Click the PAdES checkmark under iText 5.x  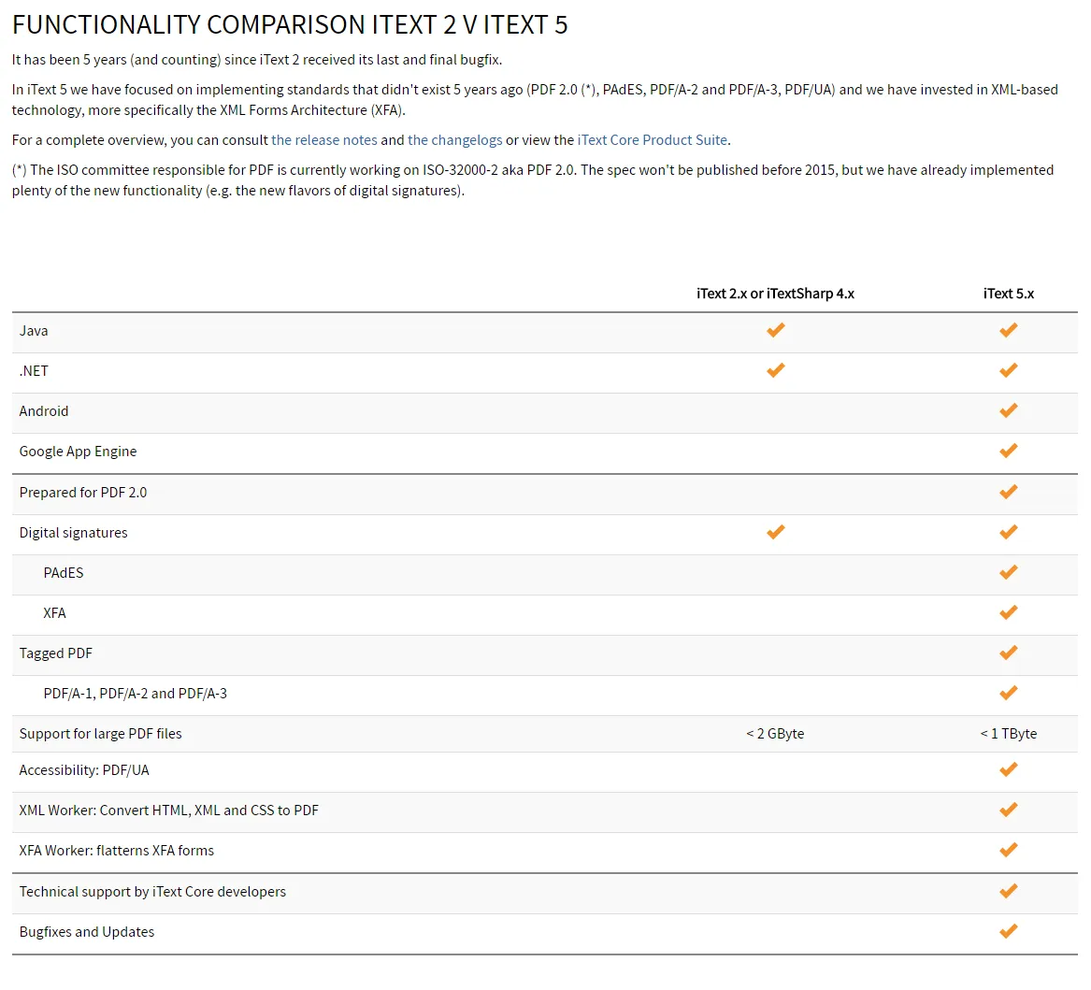coord(1008,572)
